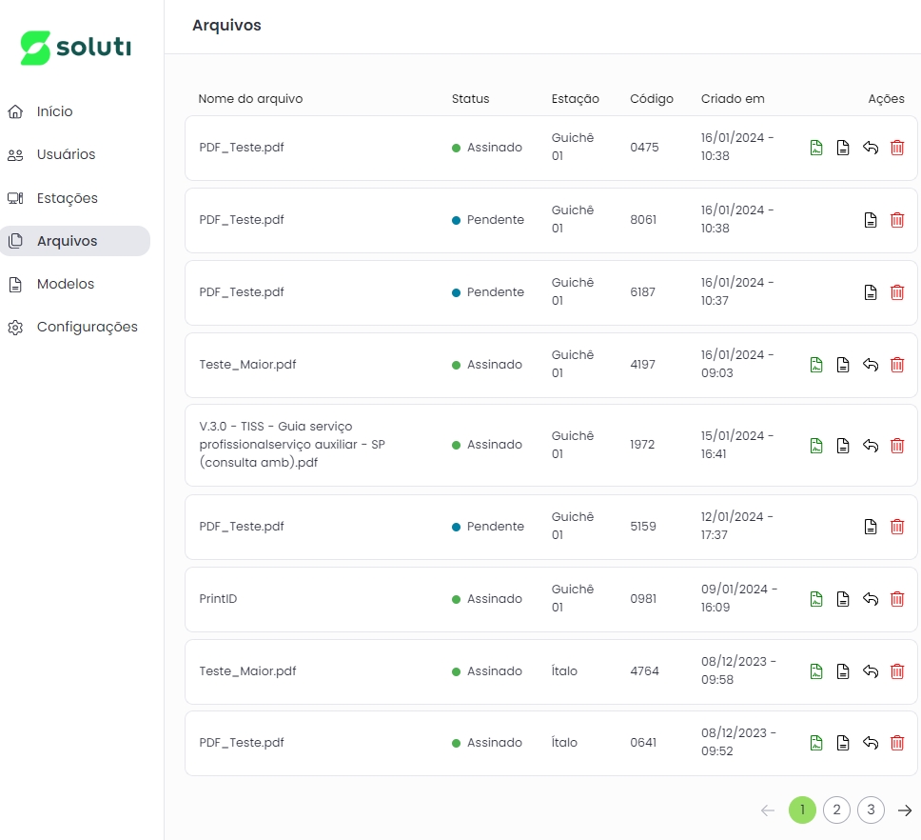
Task: Go to page 2 of files
Action: click(x=836, y=810)
